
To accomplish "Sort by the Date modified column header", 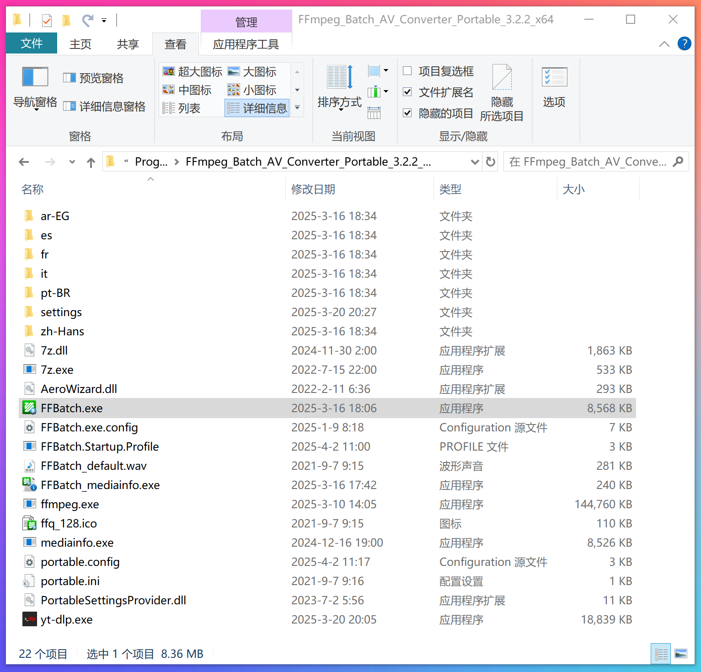I will click(x=313, y=189).
